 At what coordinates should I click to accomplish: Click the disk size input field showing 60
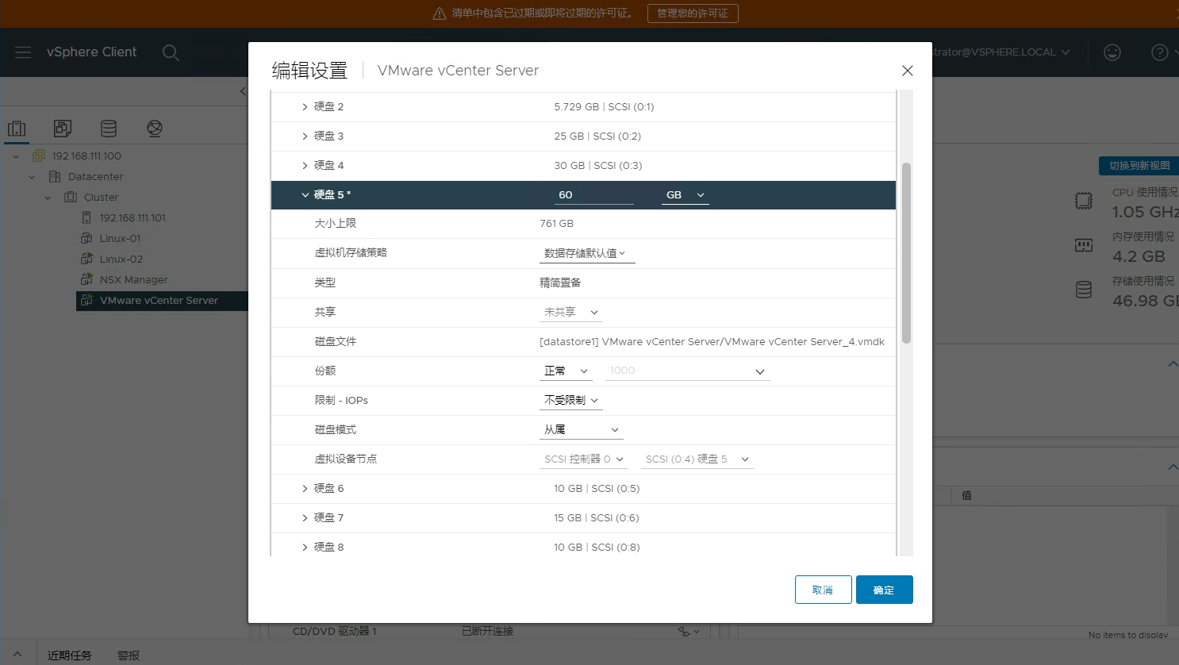coord(593,195)
